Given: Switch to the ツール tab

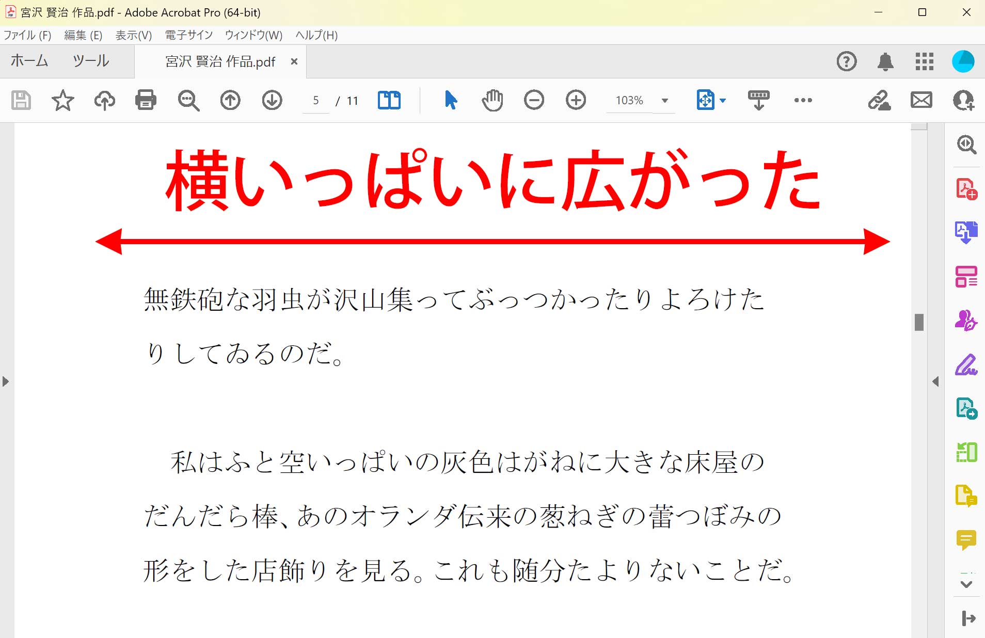Looking at the screenshot, I should (91, 61).
